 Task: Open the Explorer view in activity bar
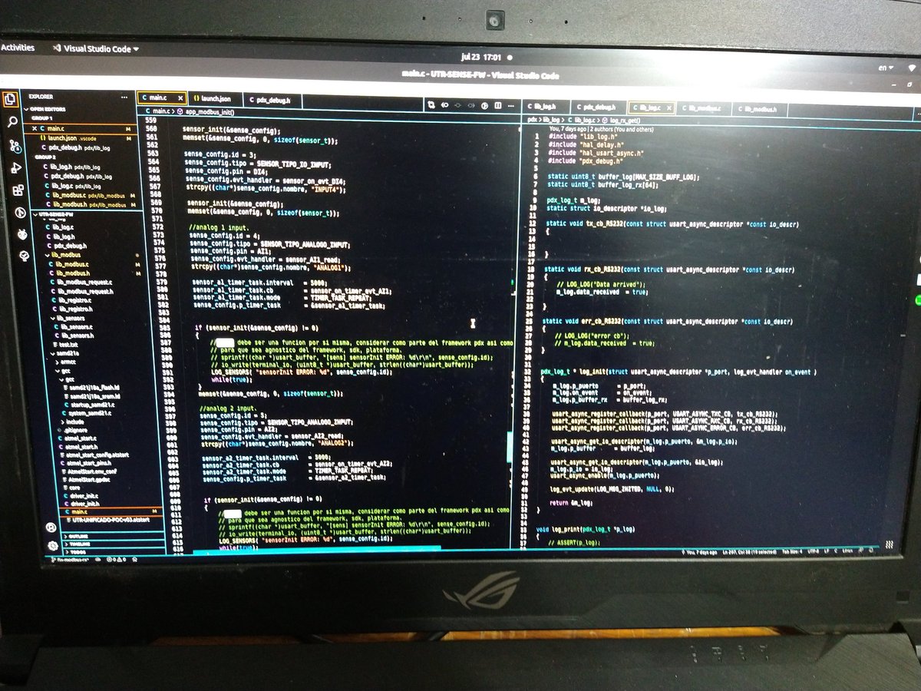[x=10, y=98]
